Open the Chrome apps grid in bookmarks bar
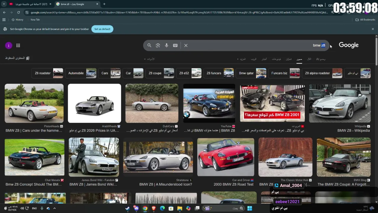Viewport: 378px width, 213px height. pos(4,20)
